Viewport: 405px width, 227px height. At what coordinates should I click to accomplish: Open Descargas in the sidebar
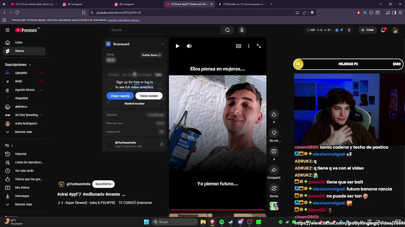(x=24, y=196)
